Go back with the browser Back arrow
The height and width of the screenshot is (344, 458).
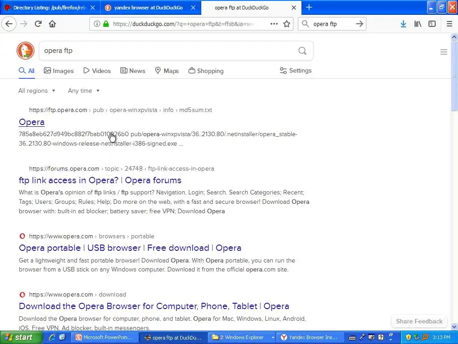[x=9, y=24]
